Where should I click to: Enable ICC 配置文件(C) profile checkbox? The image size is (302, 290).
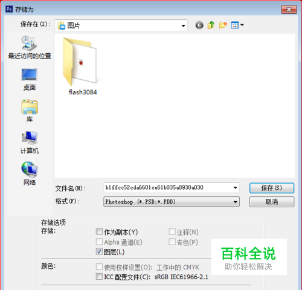pyautogui.click(x=99, y=277)
